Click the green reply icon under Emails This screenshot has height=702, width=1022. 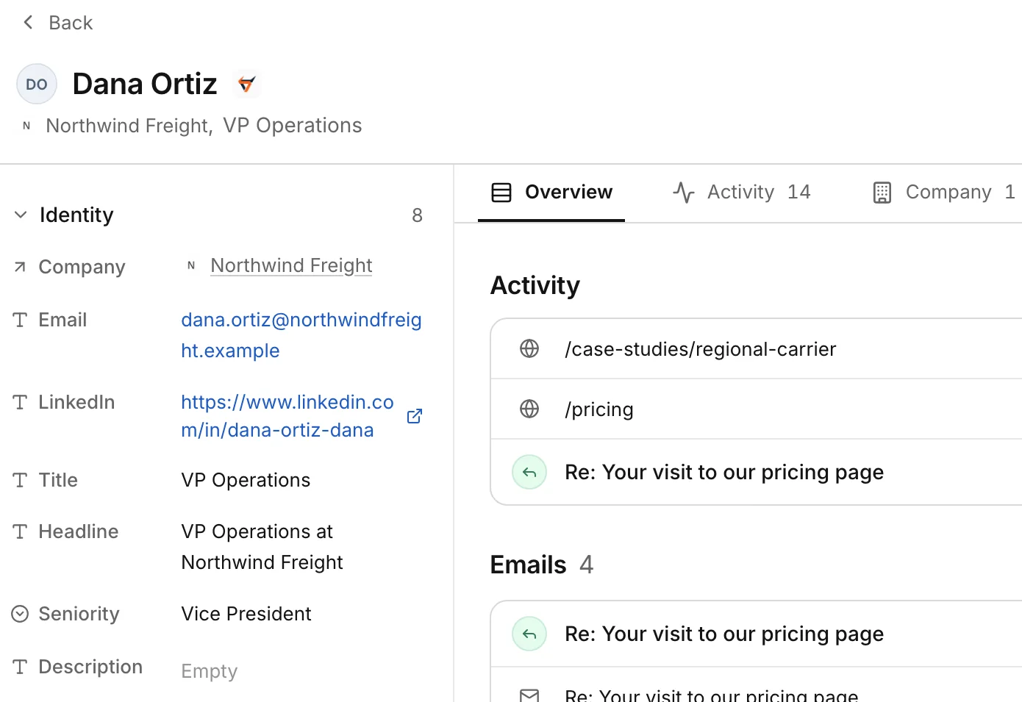tap(529, 634)
